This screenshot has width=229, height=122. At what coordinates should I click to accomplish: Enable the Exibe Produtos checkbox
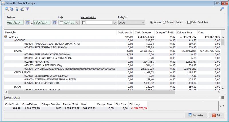click(x=189, y=22)
